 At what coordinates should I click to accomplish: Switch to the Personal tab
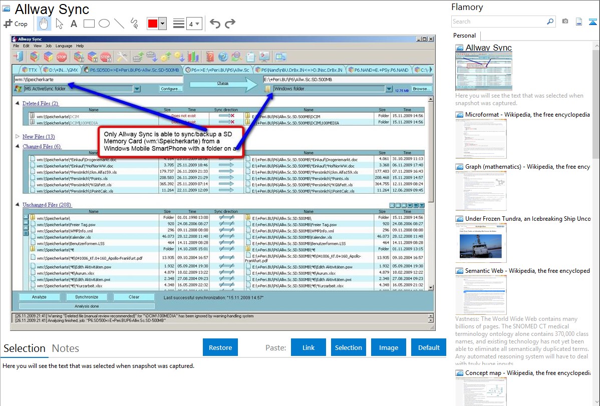(465, 36)
